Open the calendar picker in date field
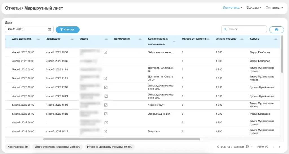This screenshot has height=154, width=289. (49, 29)
